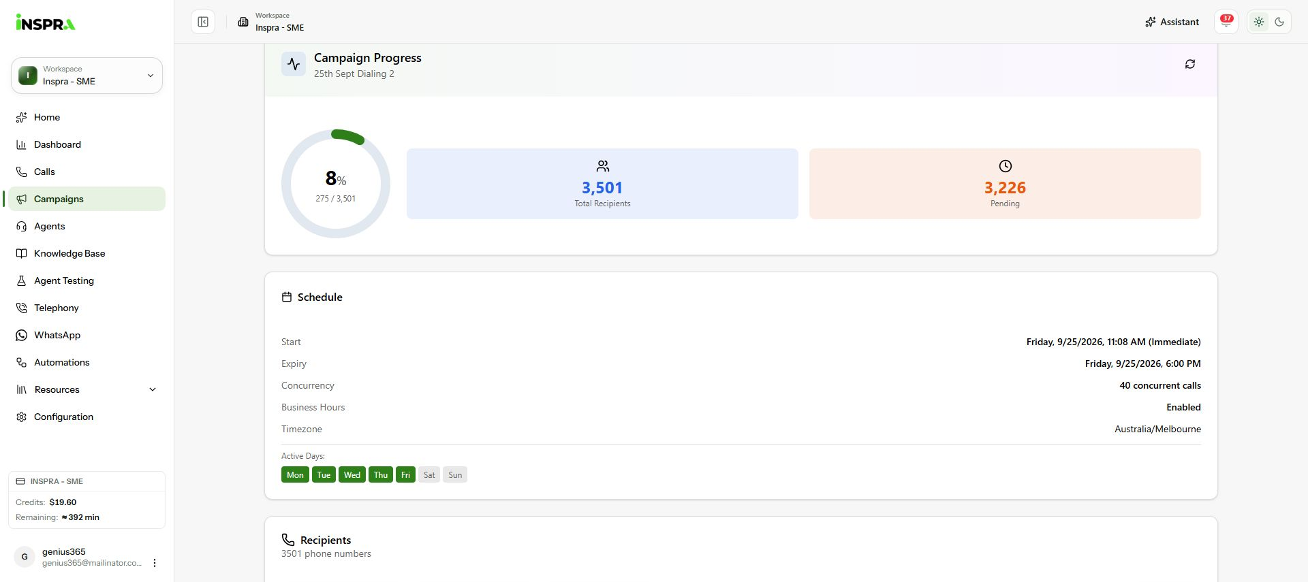Toggle the Sat active day chip
The height and width of the screenshot is (582, 1308).
tap(429, 475)
